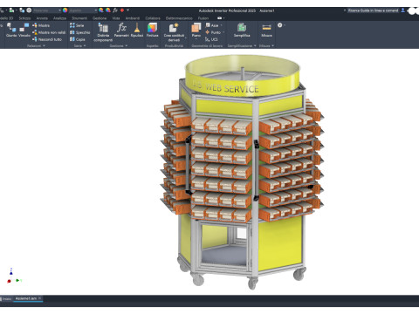Switch to the Elettromeccanico ribbon tab
This screenshot has height=314, width=419.
[x=179, y=18]
